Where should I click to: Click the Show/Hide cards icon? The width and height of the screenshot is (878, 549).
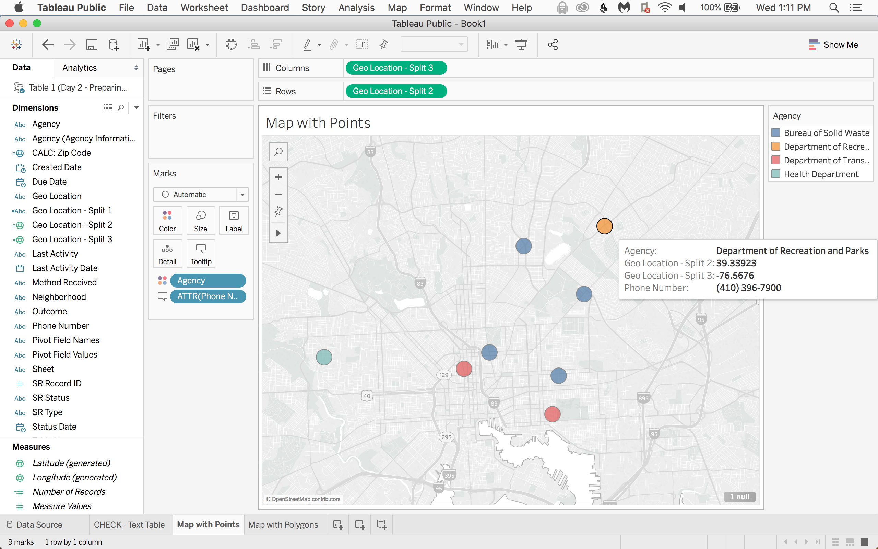pos(494,45)
